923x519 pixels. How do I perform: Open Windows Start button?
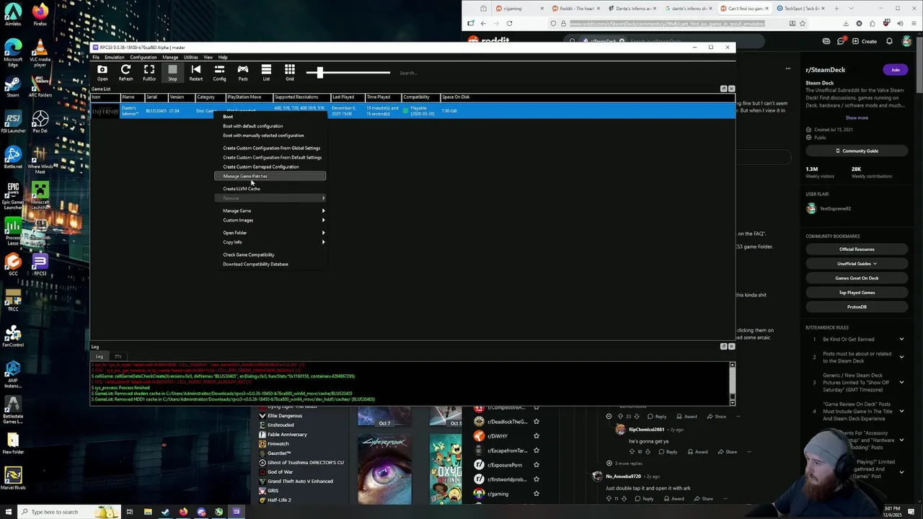click(9, 512)
